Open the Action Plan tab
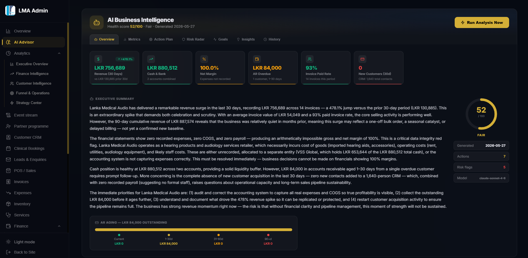528x258 pixels. [x=161, y=39]
